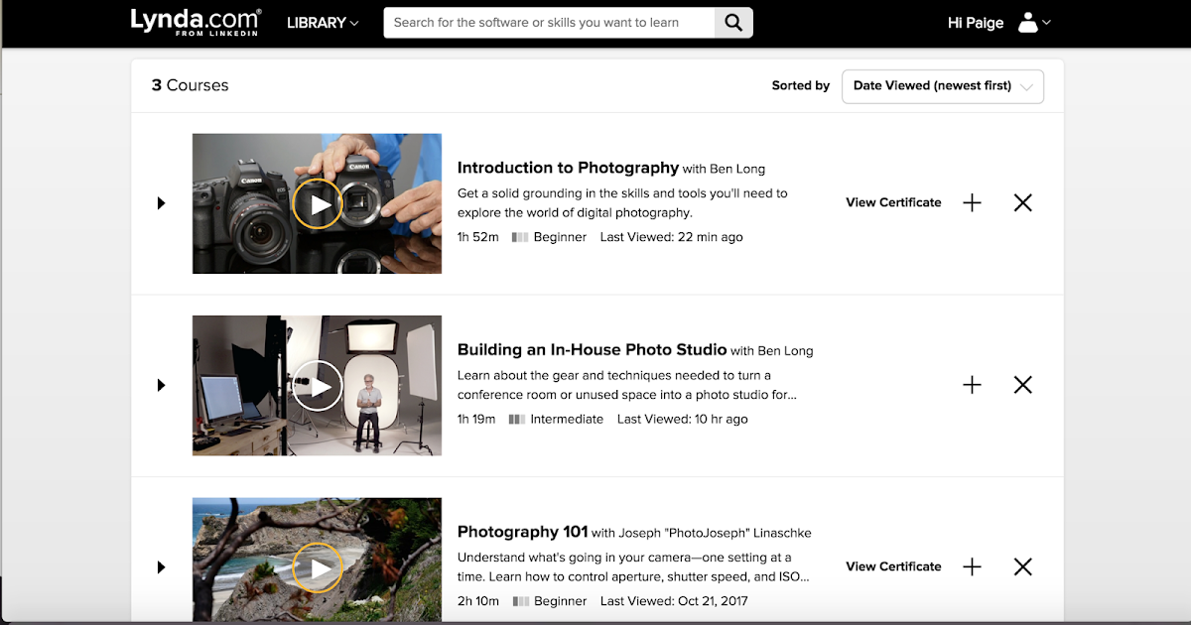Expand details for Photography 101
Image resolution: width=1191 pixels, height=625 pixels.
[161, 566]
